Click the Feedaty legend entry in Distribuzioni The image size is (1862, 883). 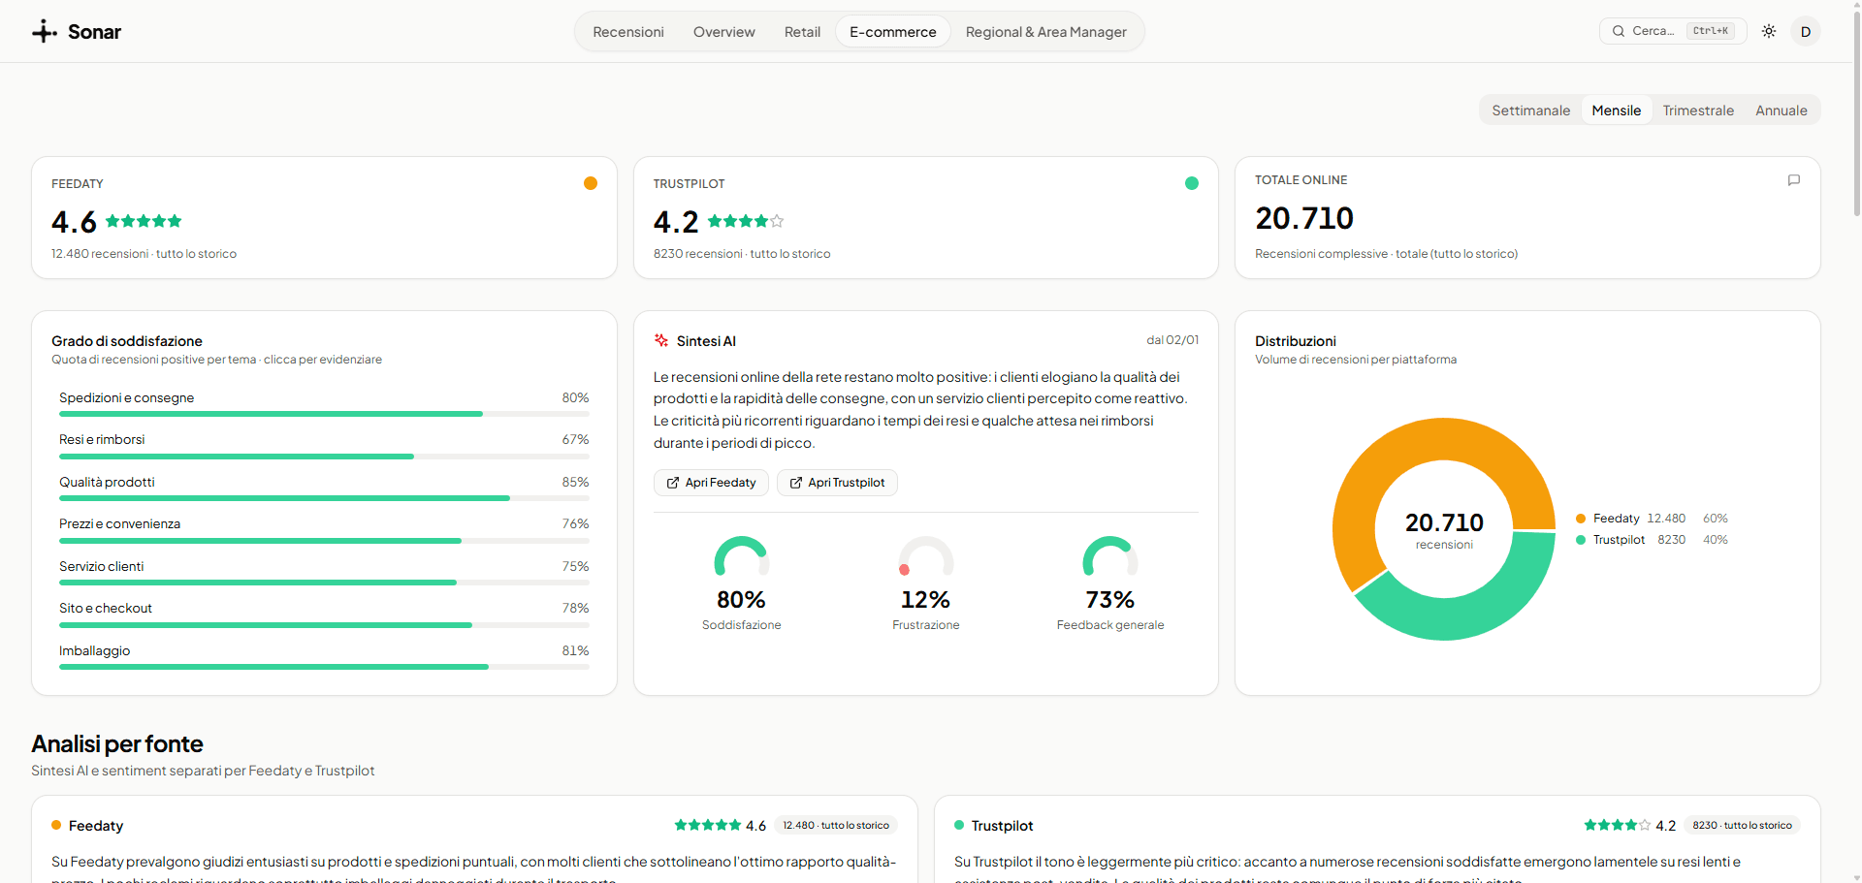coord(1652,519)
